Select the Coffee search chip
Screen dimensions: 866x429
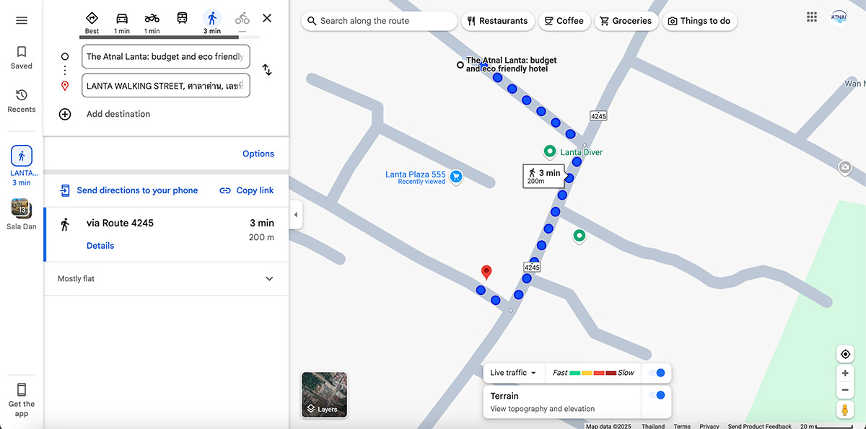tap(564, 21)
